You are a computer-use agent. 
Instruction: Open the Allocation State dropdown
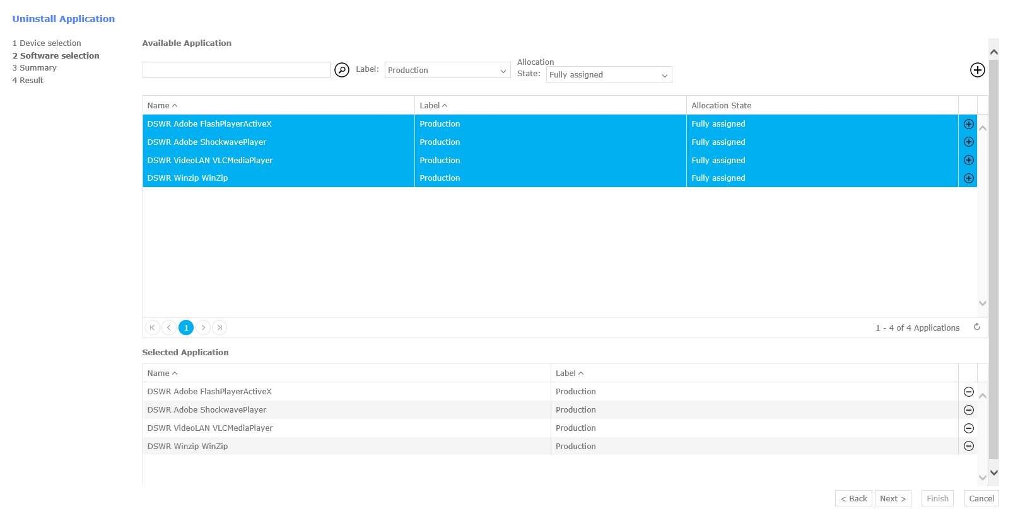pyautogui.click(x=609, y=75)
